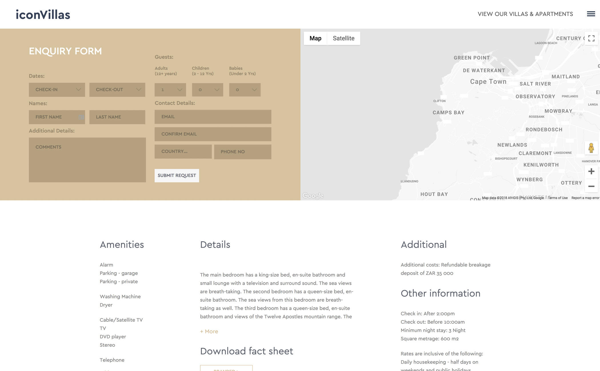
Task: Click the iconVillas logo
Action: pos(43,14)
